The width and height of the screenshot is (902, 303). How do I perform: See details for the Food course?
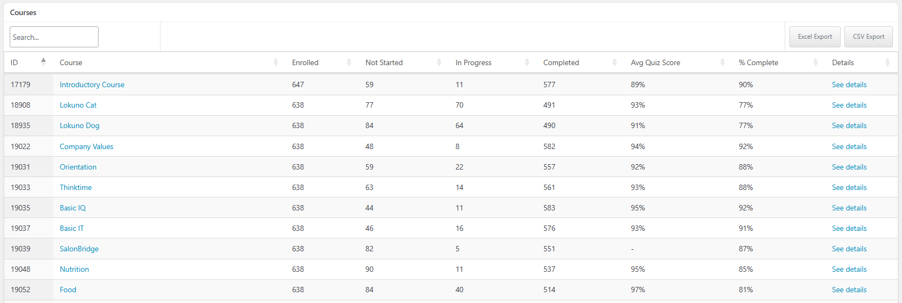(x=849, y=290)
